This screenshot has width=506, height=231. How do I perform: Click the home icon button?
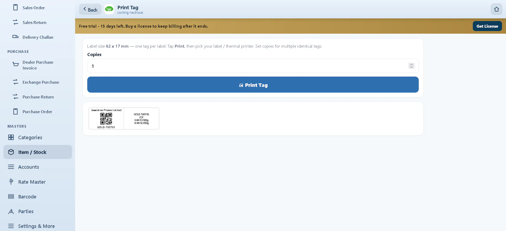(497, 9)
